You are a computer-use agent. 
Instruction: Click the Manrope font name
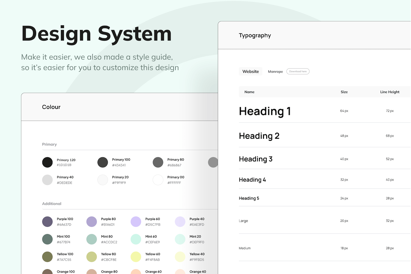click(x=275, y=72)
